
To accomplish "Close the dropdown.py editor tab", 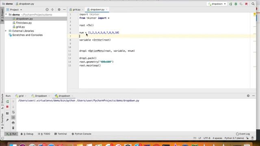I will (x=106, y=10).
